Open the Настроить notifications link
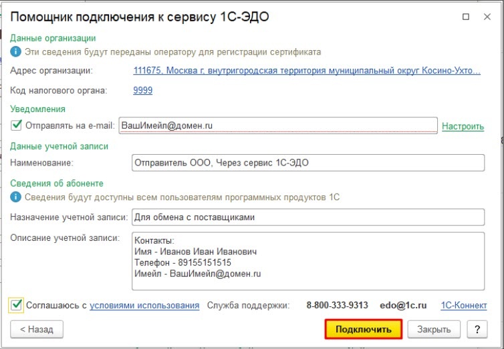This screenshot has width=504, height=349. pyautogui.click(x=463, y=125)
